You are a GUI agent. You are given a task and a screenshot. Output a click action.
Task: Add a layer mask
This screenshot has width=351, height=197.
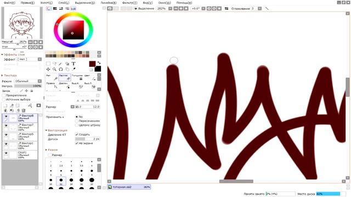tap(39, 106)
